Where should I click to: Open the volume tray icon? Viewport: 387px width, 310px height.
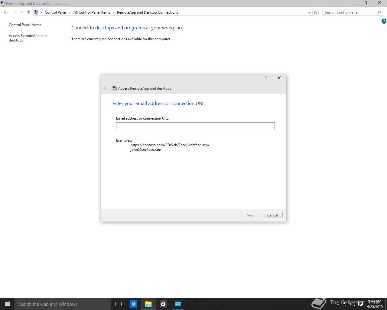353,304
